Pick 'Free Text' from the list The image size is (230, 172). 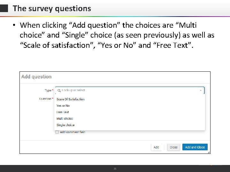(63, 112)
